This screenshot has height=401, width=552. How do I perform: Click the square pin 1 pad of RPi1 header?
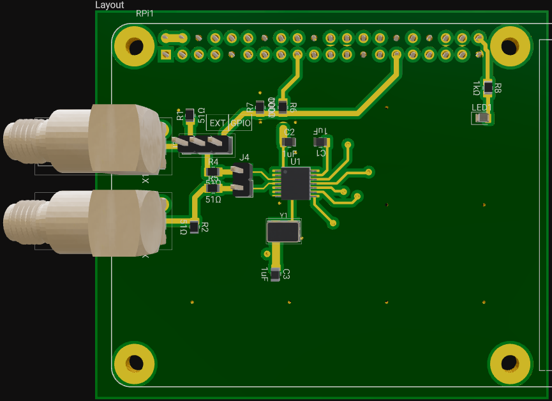pos(166,55)
